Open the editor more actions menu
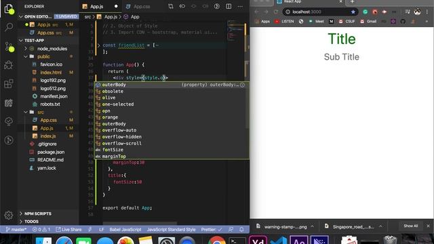 point(240,6)
